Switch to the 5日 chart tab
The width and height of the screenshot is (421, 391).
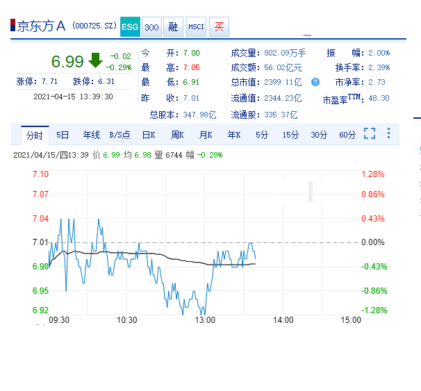coord(63,135)
